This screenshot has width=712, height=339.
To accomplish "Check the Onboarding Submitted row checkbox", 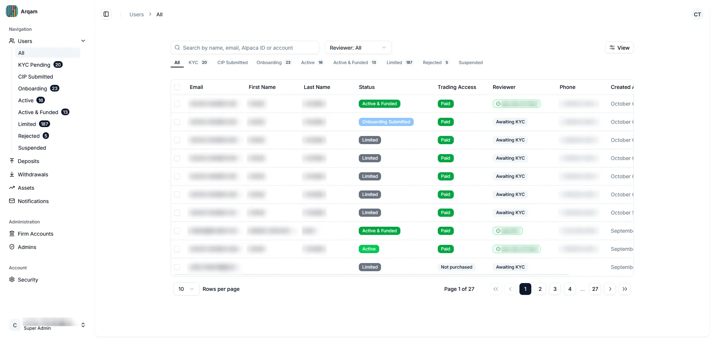I will tap(177, 122).
